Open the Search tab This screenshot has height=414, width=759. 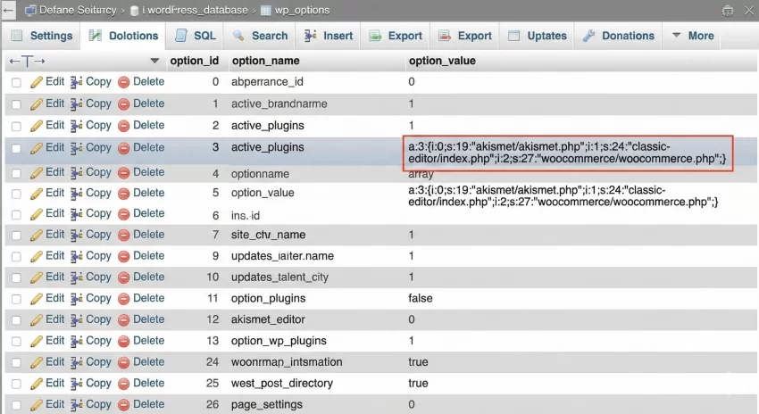pyautogui.click(x=260, y=36)
